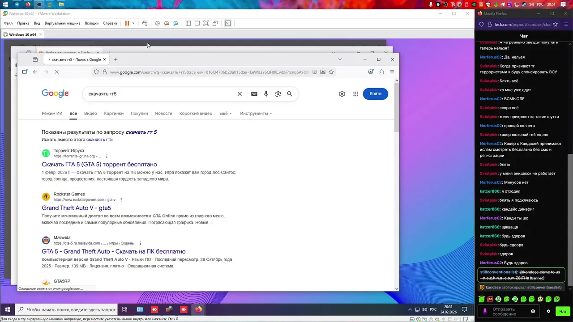Switch to Видео search tab
This screenshot has width=573, height=322.
90,113
